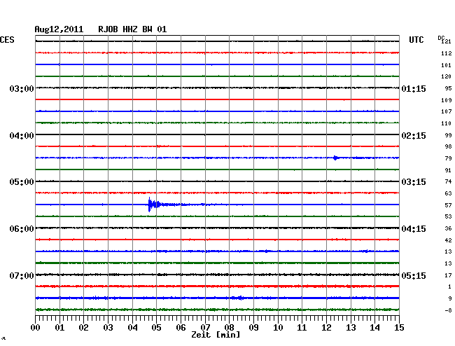Select DC offset value 91
The image size is (455, 346).
pos(448,170)
